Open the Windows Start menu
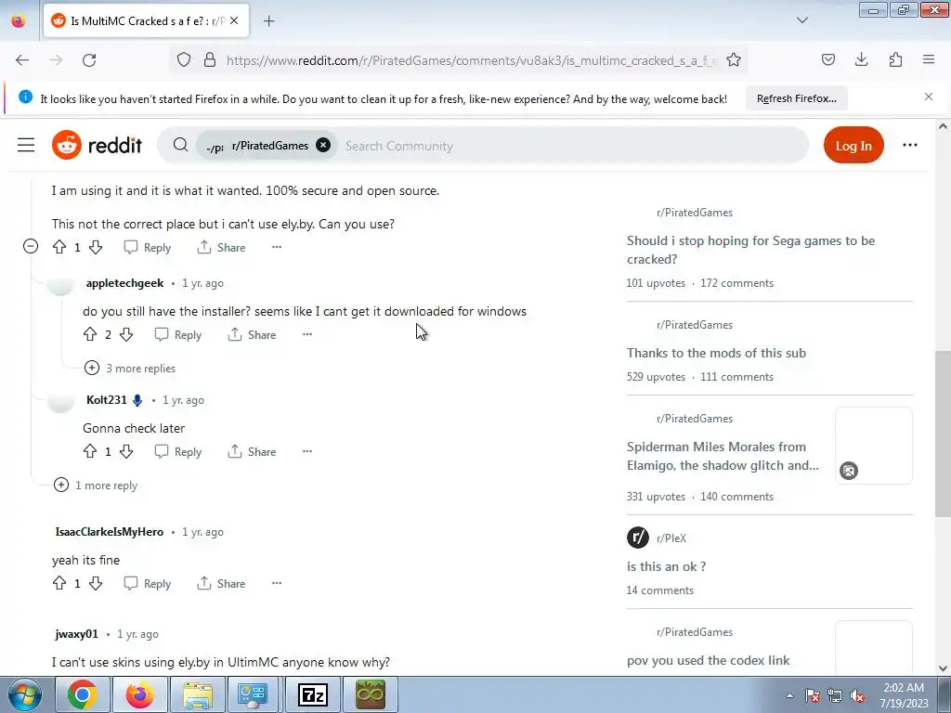The height and width of the screenshot is (713, 951). pyautogui.click(x=25, y=695)
